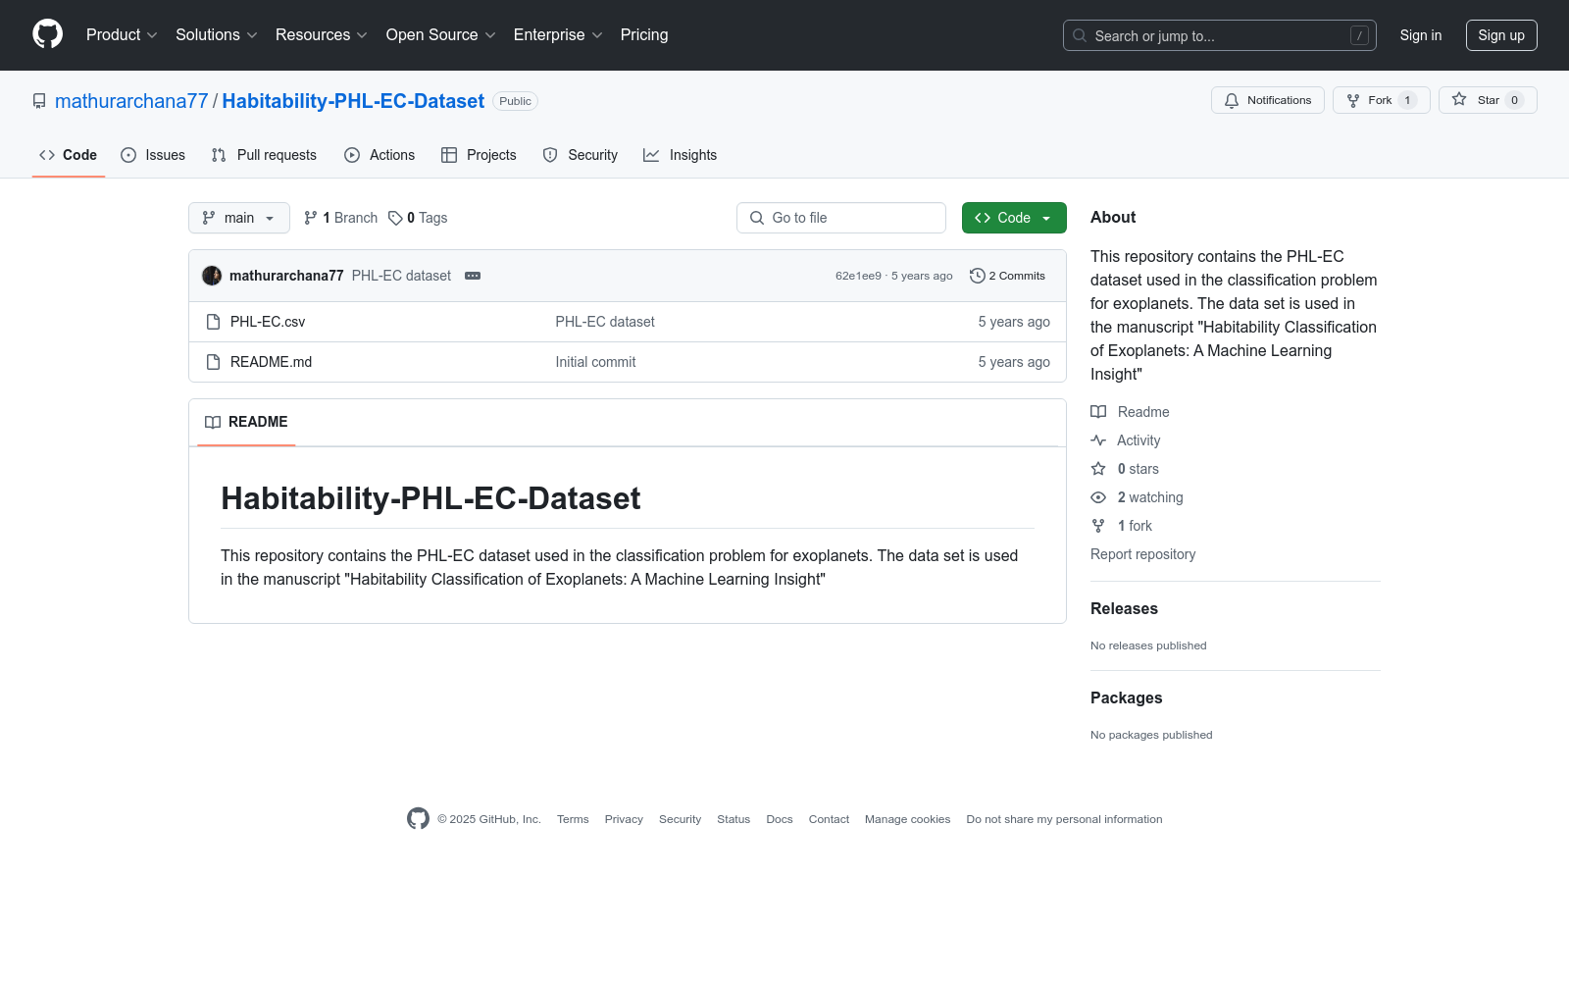Open the Privacy link in the footer
The width and height of the screenshot is (1569, 981).
pyautogui.click(x=624, y=819)
